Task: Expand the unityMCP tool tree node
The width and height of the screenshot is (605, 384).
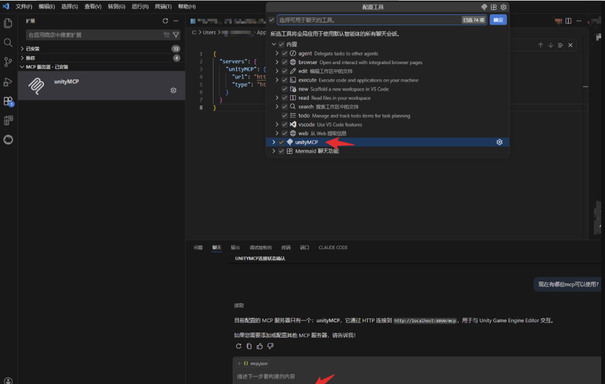Action: click(x=274, y=142)
